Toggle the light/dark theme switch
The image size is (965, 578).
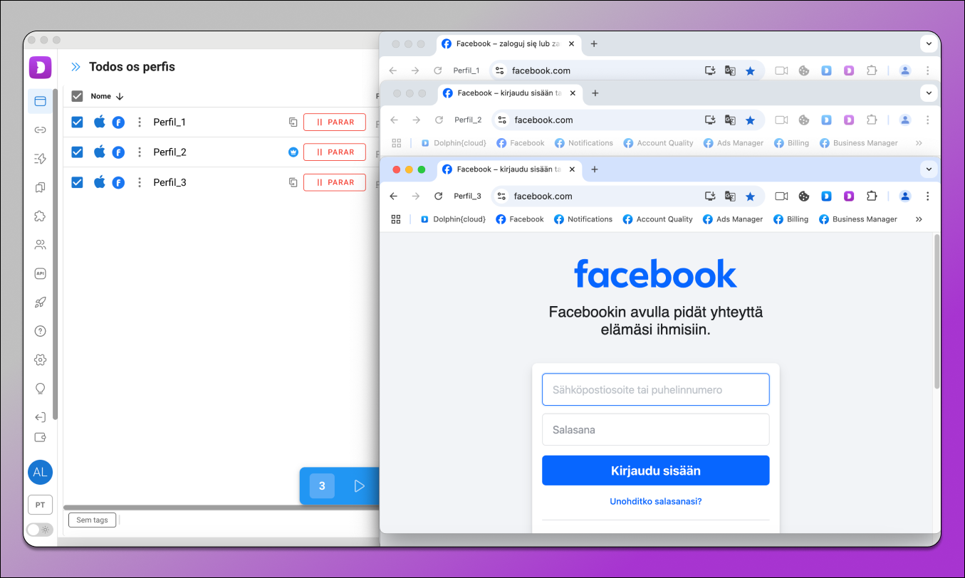tap(39, 530)
